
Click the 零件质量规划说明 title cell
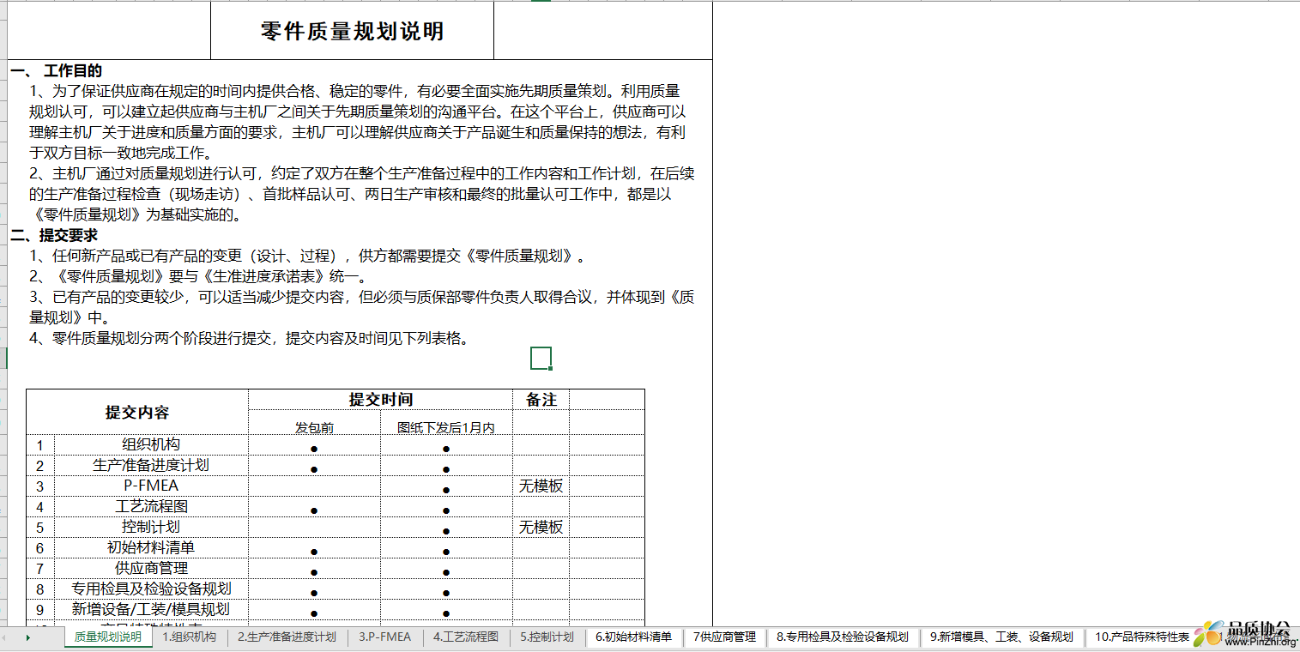pyautogui.click(x=352, y=31)
